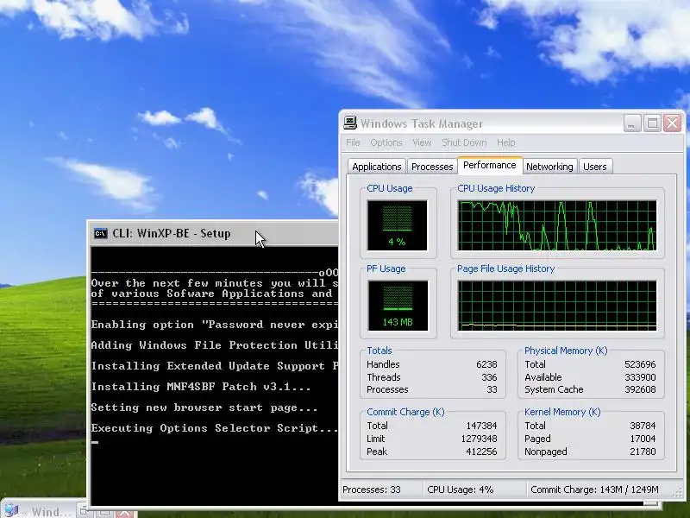Close the minimized Wind... window at bottom left
Screen dimensions: 690x518
point(124,513)
